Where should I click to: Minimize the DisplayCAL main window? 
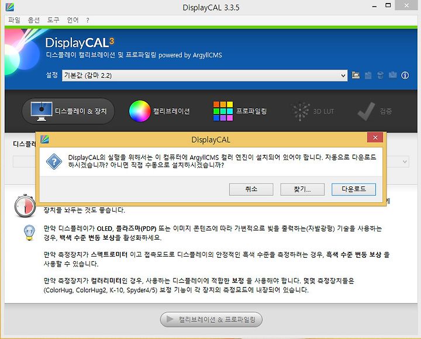click(x=375, y=6)
